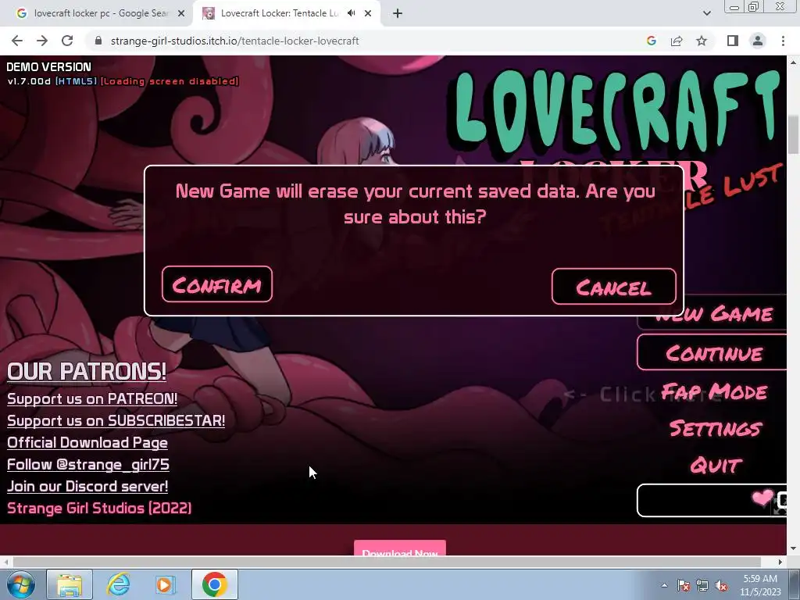This screenshot has width=800, height=600.
Task: Click the [Loading screen disabled] text
Action: (x=170, y=81)
